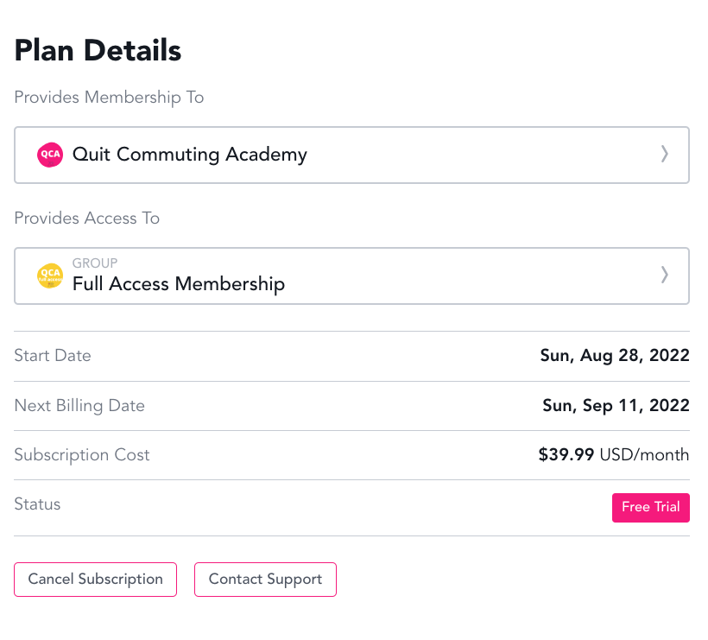The height and width of the screenshot is (640, 708).
Task: Expand the Full Access Membership chevron
Action: click(x=664, y=275)
